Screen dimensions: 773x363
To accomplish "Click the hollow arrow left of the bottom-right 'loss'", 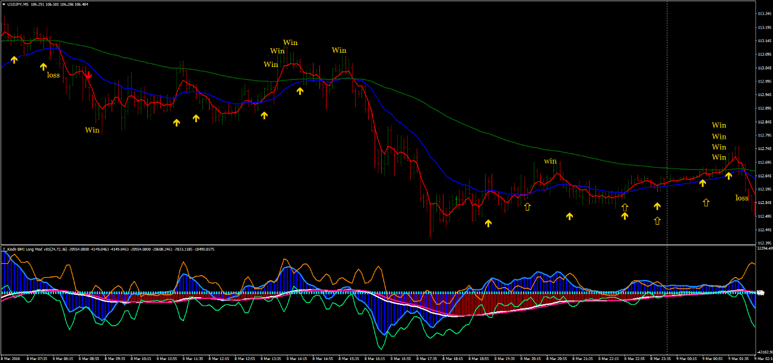I will click(706, 202).
